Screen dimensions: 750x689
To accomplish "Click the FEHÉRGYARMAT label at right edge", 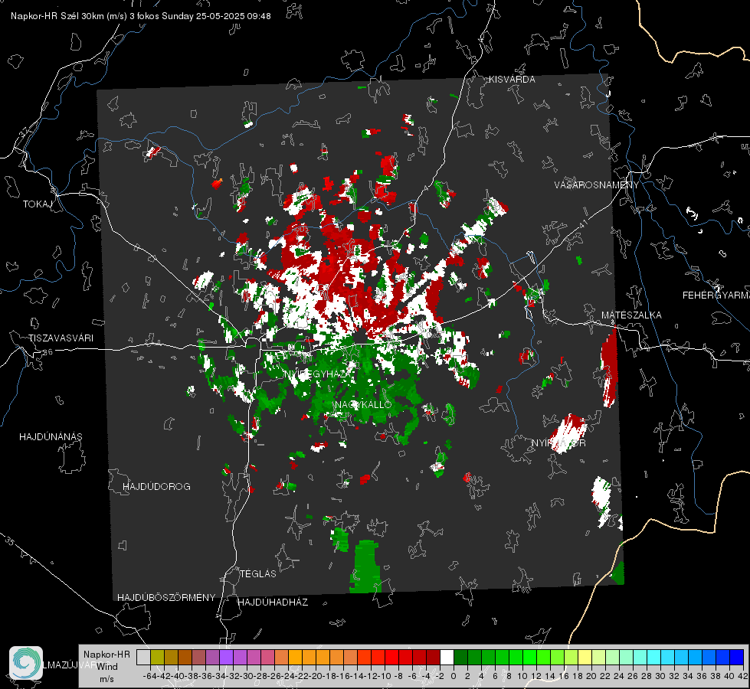I will [x=716, y=296].
